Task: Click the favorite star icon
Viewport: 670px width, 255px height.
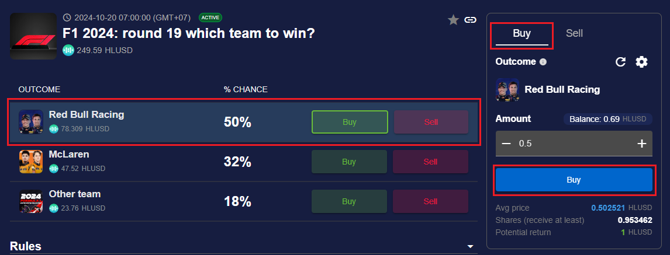Action: click(453, 20)
